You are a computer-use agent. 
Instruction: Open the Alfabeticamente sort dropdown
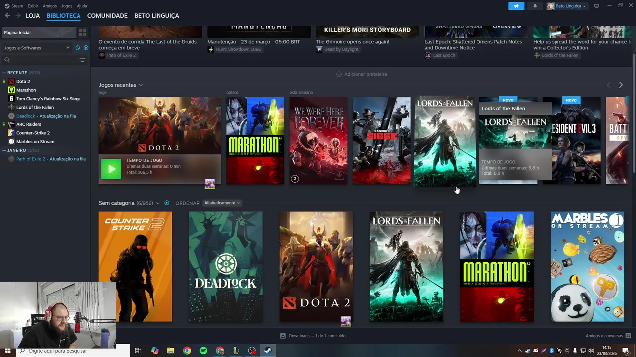coord(222,203)
